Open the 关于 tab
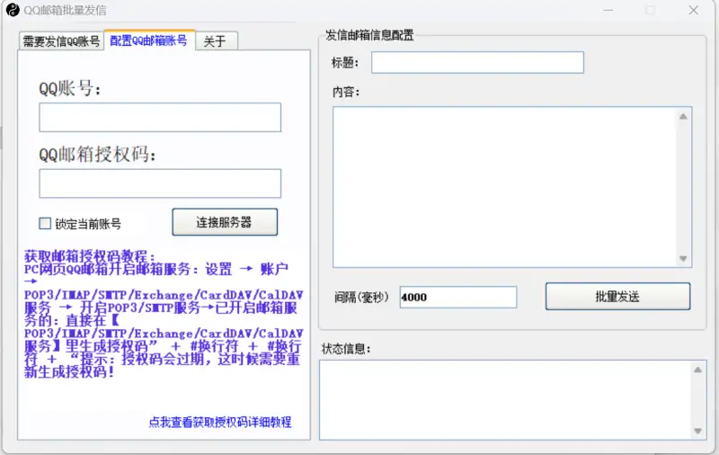Screen dimensions: 719x455 click(x=216, y=41)
